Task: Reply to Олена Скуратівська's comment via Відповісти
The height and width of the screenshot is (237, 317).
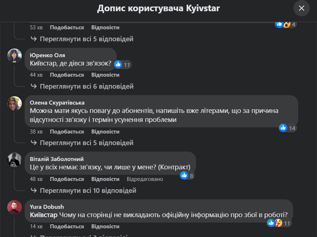Action: coord(105,132)
